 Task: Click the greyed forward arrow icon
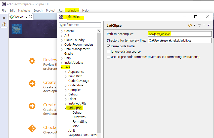click(x=199, y=25)
